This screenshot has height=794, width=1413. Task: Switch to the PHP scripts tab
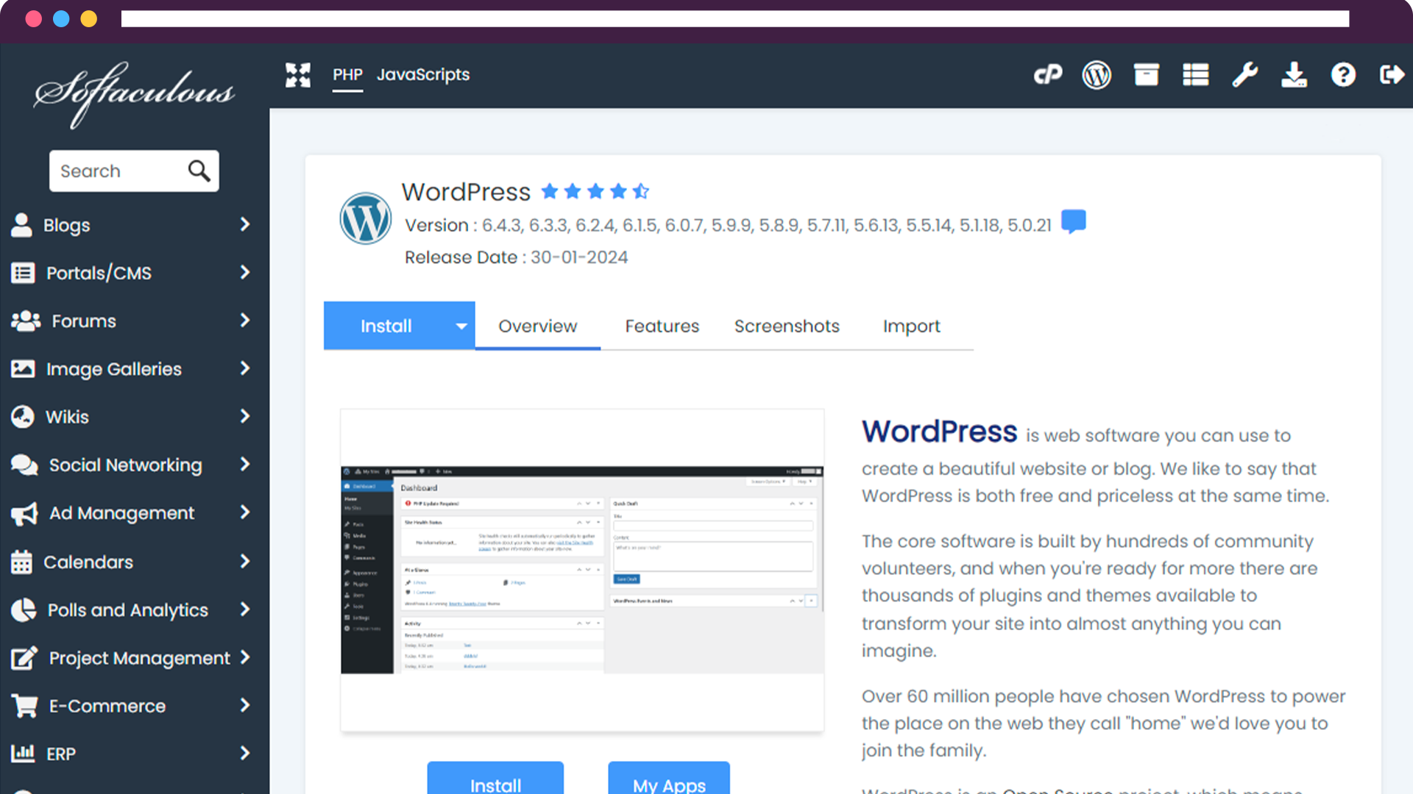click(x=347, y=75)
